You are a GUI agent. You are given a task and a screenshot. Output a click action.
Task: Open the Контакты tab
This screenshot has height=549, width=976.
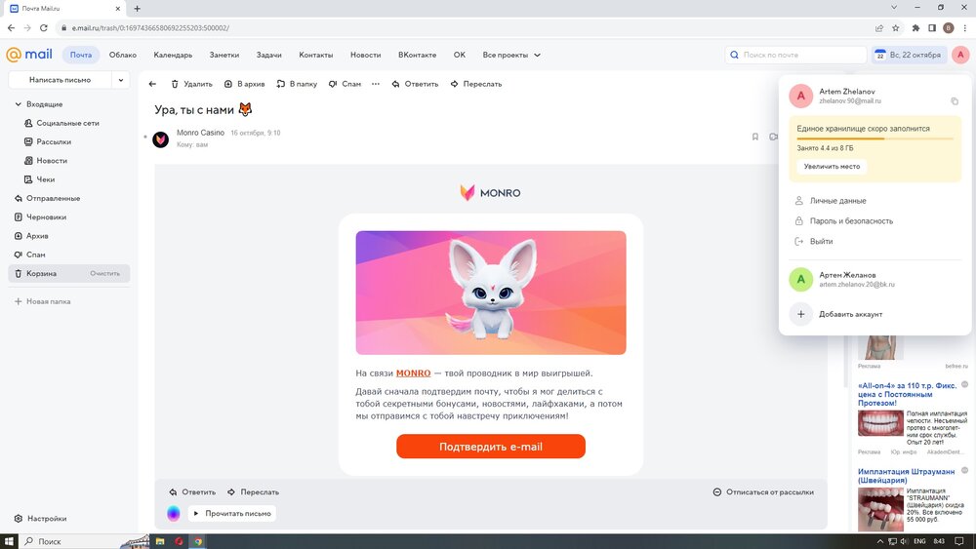315,55
